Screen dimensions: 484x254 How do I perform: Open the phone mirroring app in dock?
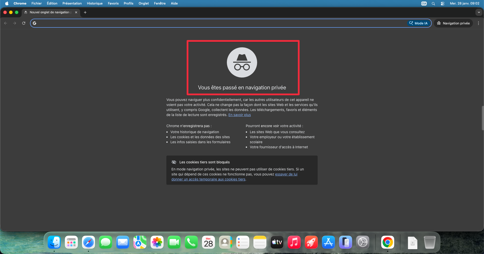[x=346, y=242]
